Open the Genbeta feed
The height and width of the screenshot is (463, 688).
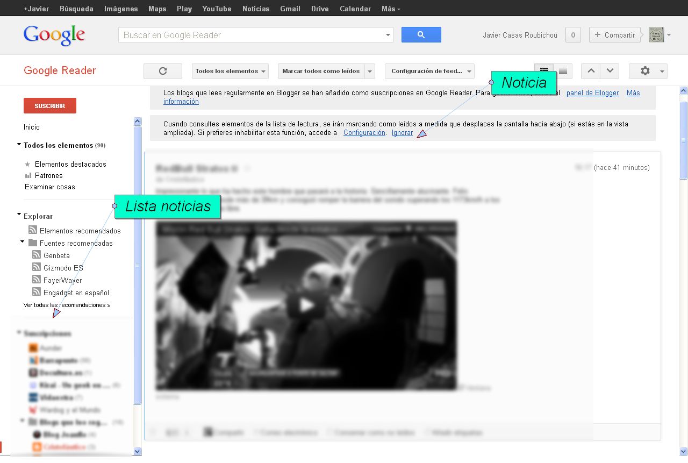point(56,255)
